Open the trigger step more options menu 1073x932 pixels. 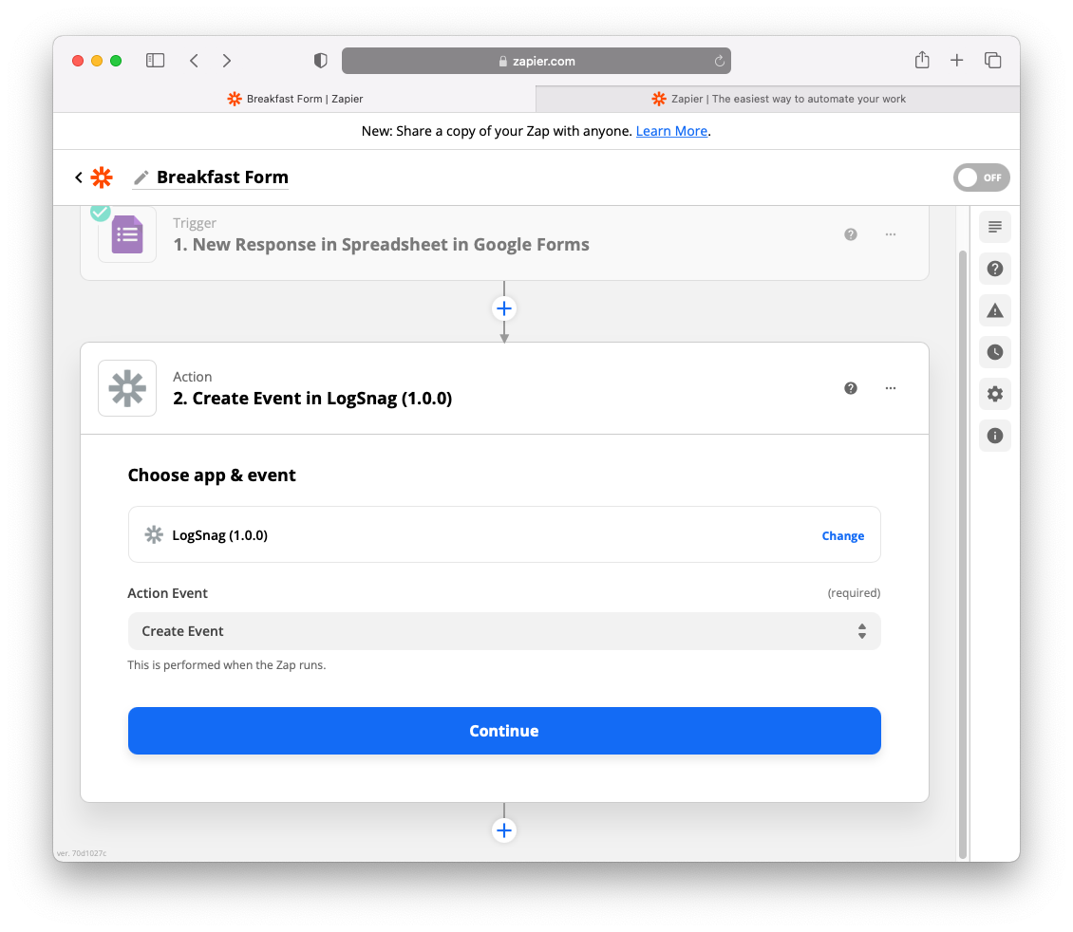891,234
